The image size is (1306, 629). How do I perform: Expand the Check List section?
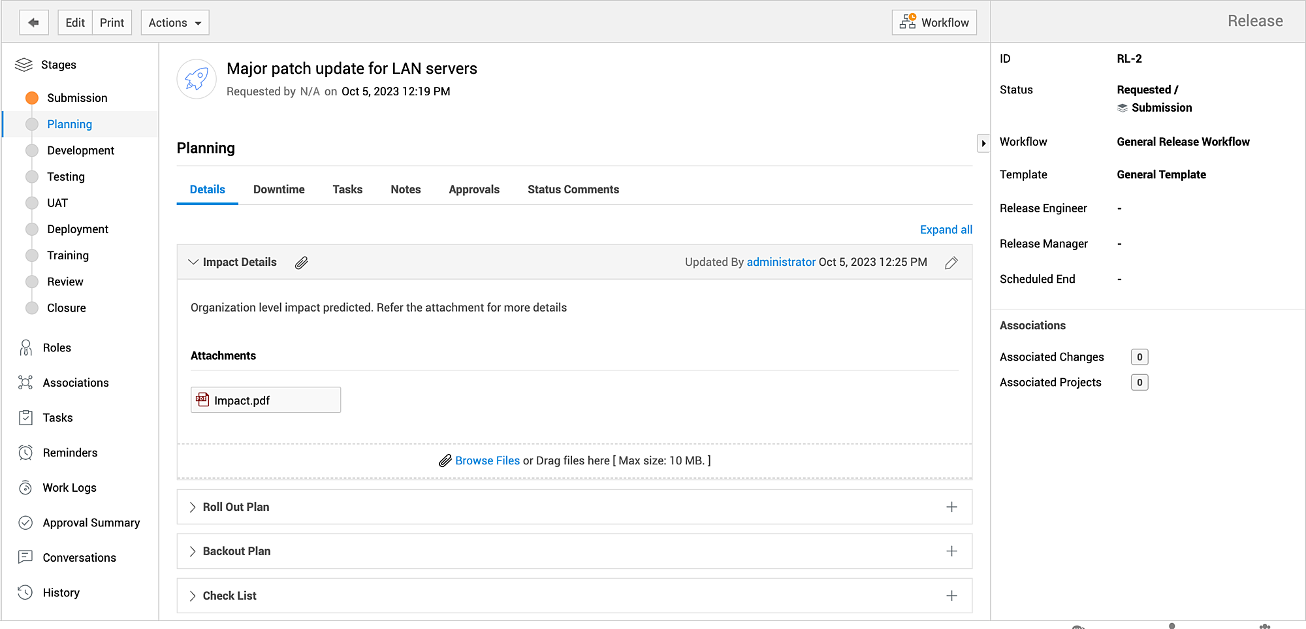(x=193, y=596)
